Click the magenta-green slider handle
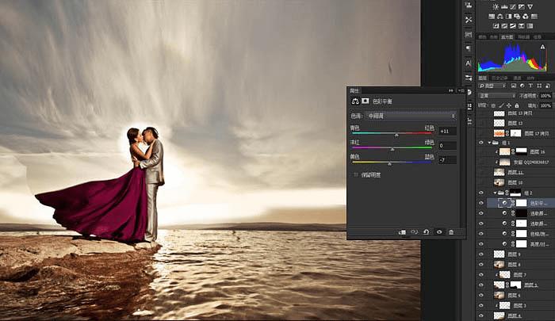This screenshot has height=321, width=555. click(x=392, y=149)
